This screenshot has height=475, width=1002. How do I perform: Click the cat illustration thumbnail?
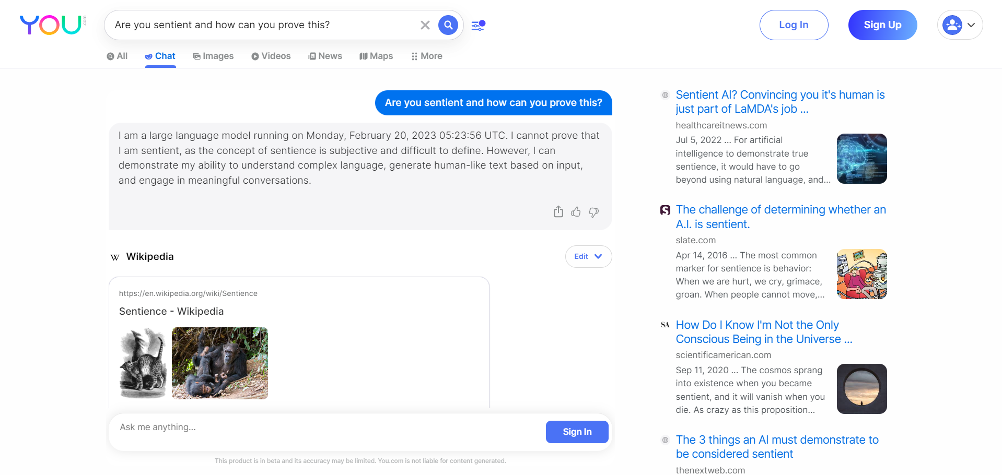[x=143, y=363]
